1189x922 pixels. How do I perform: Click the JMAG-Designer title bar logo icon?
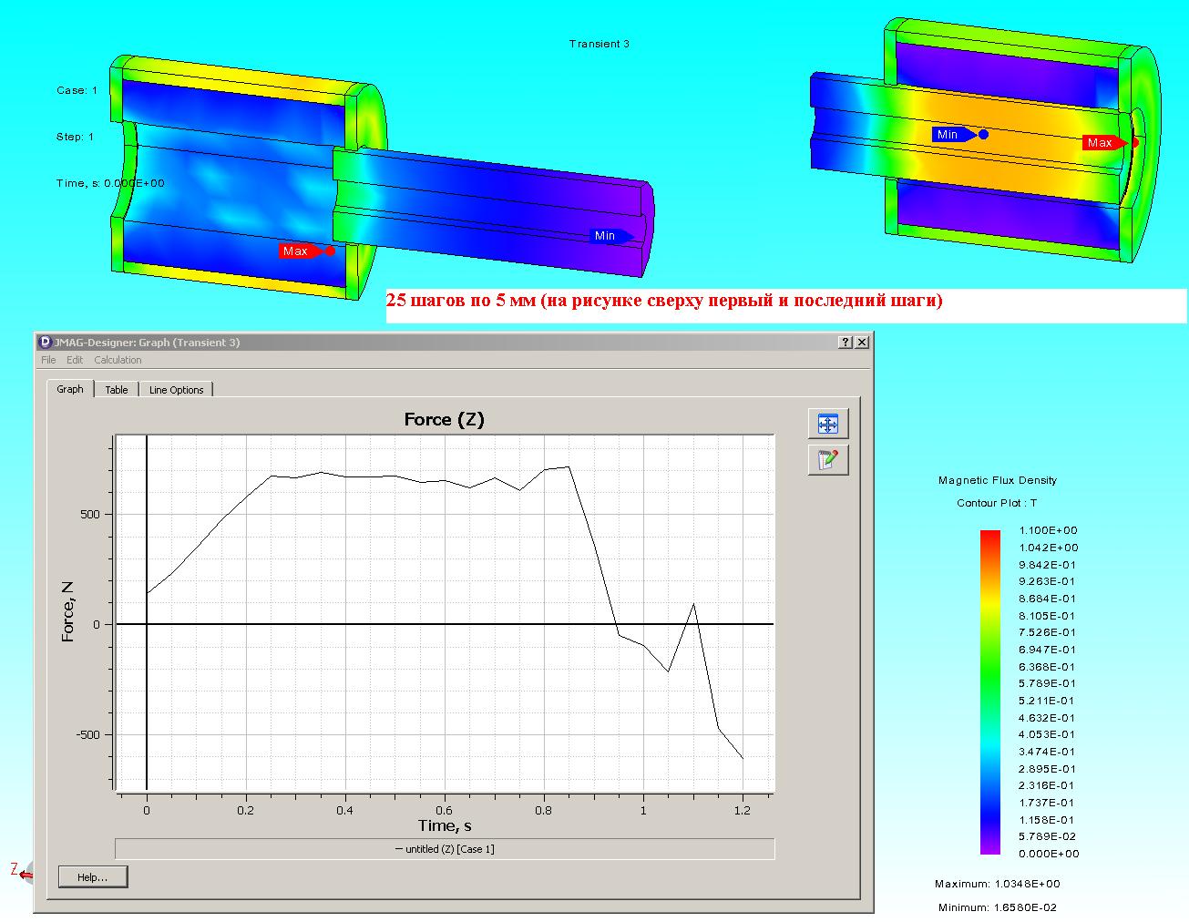(x=46, y=343)
